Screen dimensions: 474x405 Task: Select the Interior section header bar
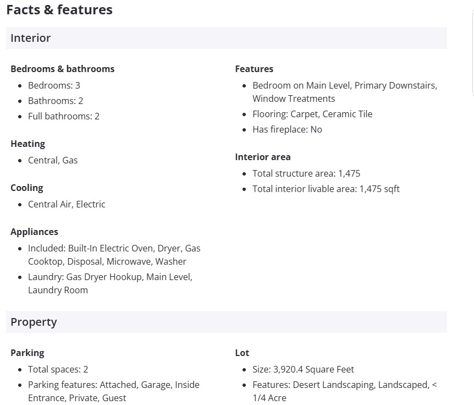226,38
